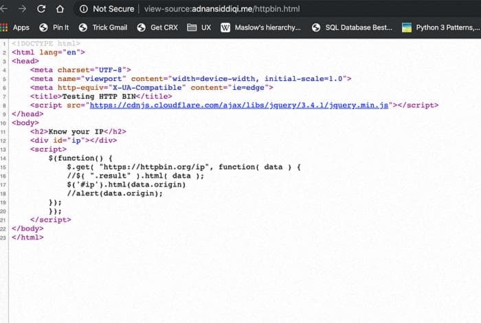The height and width of the screenshot is (323, 481).
Task: Open the site info Not Secure icon
Action: tap(83, 9)
